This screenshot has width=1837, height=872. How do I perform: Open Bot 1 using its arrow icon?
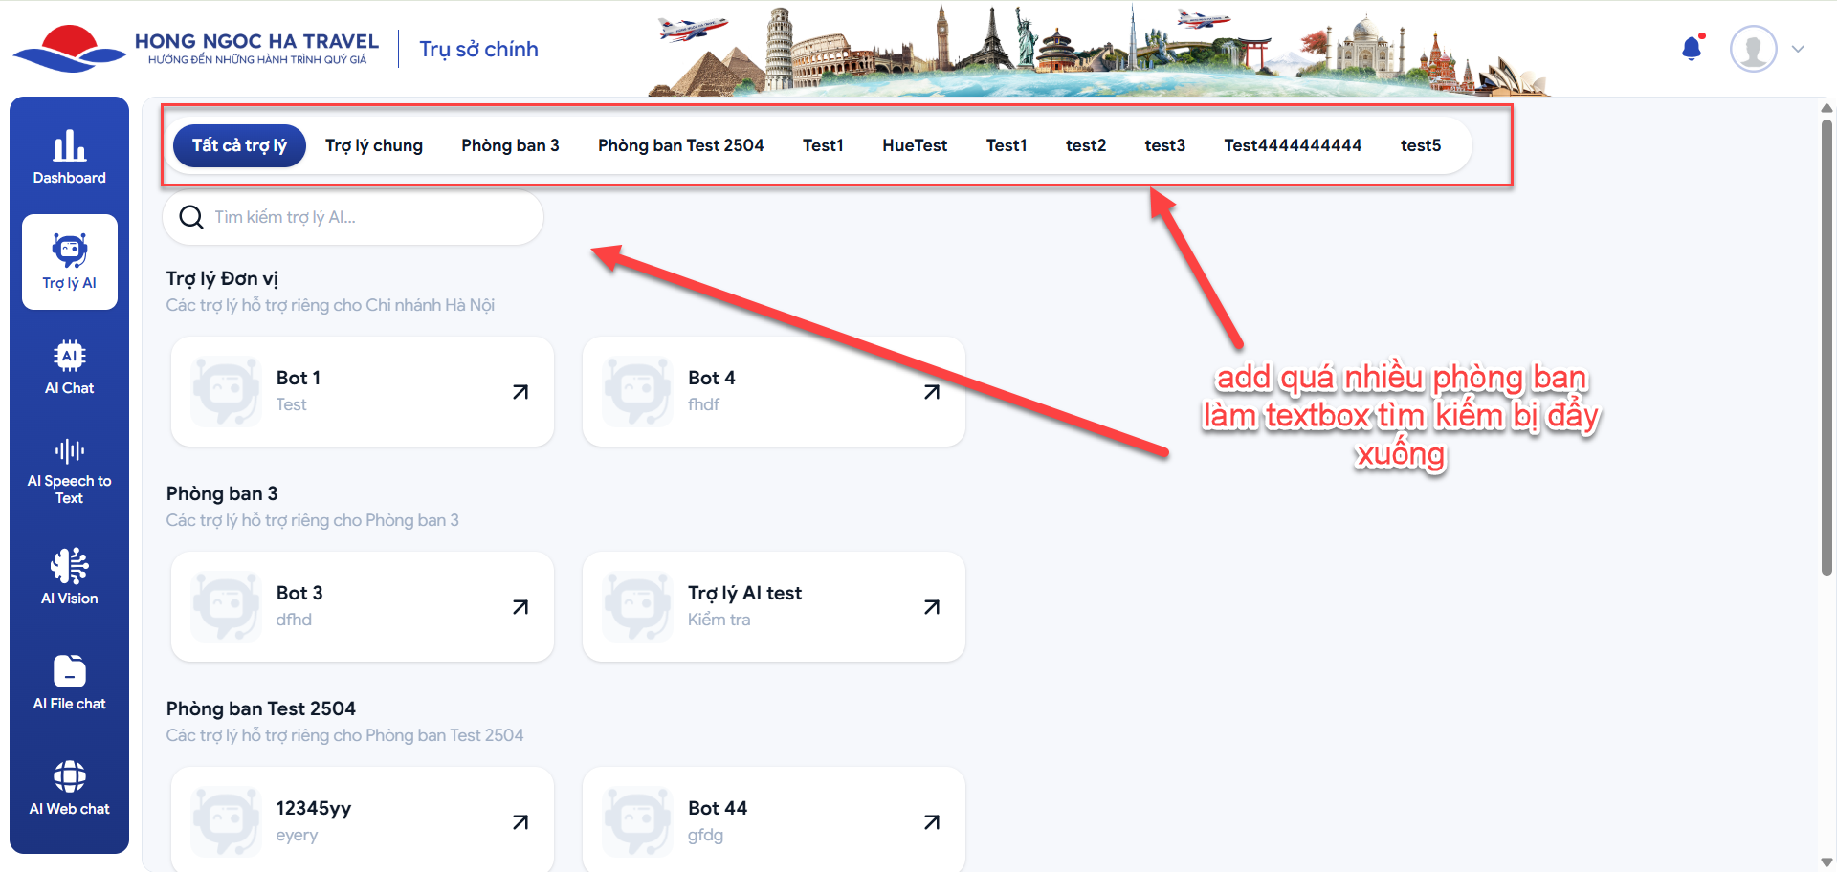point(520,392)
